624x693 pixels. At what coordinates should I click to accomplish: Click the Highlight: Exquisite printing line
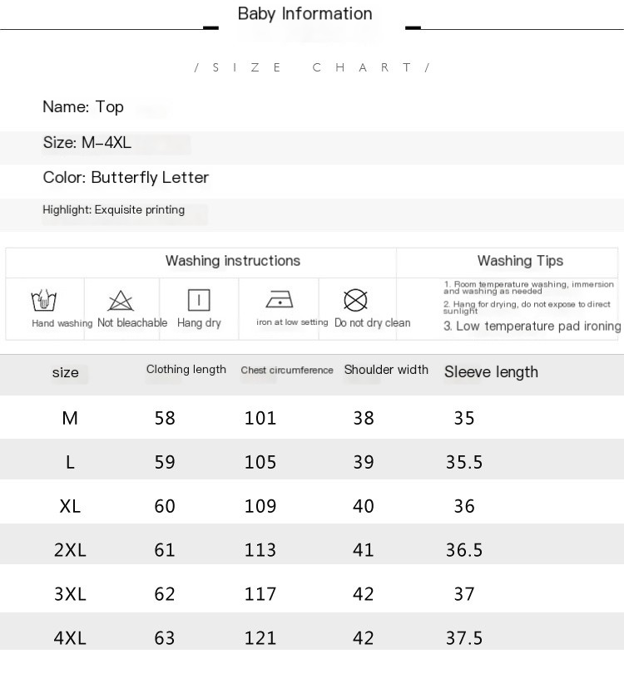coord(114,210)
